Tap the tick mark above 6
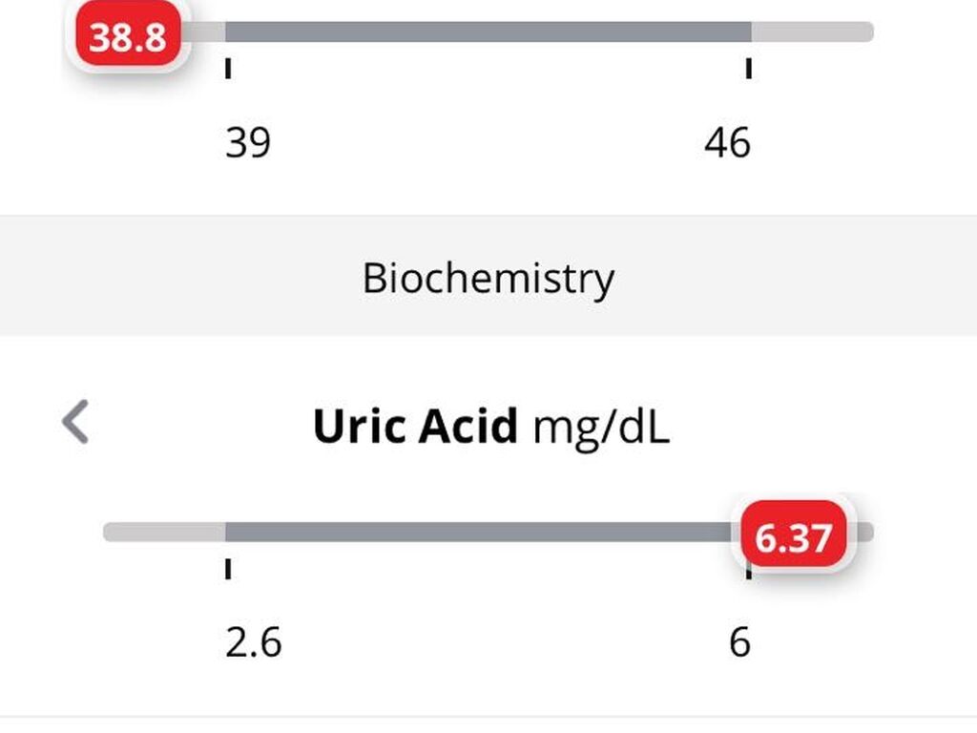 pyautogui.click(x=749, y=573)
